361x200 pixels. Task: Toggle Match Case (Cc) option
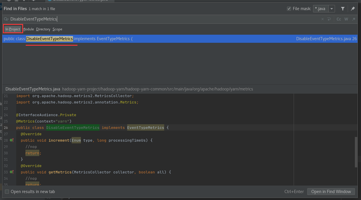point(339,19)
